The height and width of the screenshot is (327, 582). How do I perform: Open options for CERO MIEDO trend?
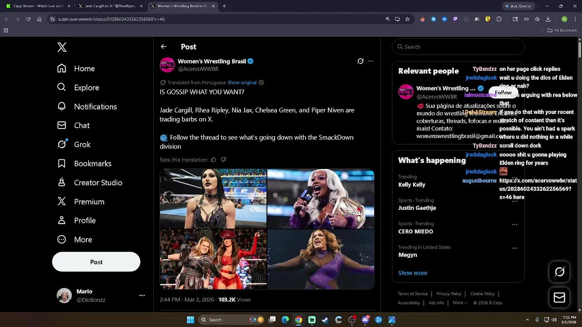tap(515, 224)
